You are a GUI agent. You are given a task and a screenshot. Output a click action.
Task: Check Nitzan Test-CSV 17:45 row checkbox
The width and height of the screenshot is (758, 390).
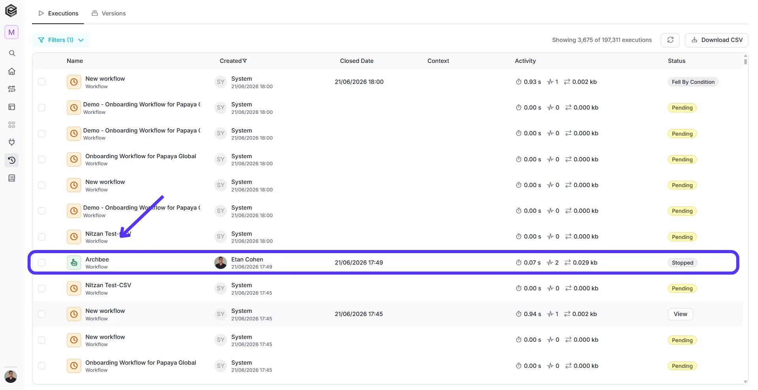[x=42, y=288]
